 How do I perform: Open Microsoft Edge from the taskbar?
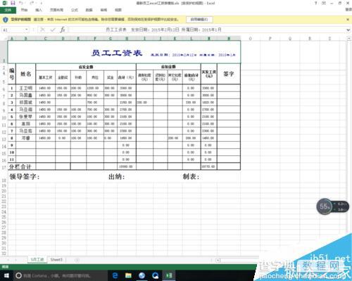click(115, 275)
